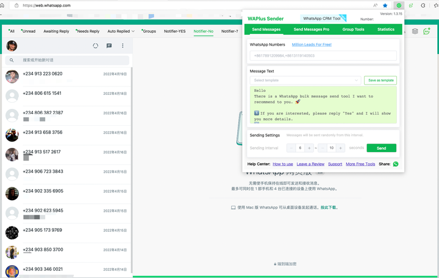Screen dimensions: 439x278
Task: Expand the Auto Replied dropdown
Action: coord(121,31)
